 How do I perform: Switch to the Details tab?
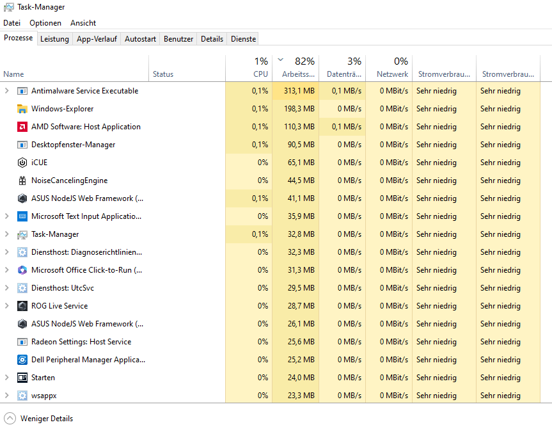212,39
